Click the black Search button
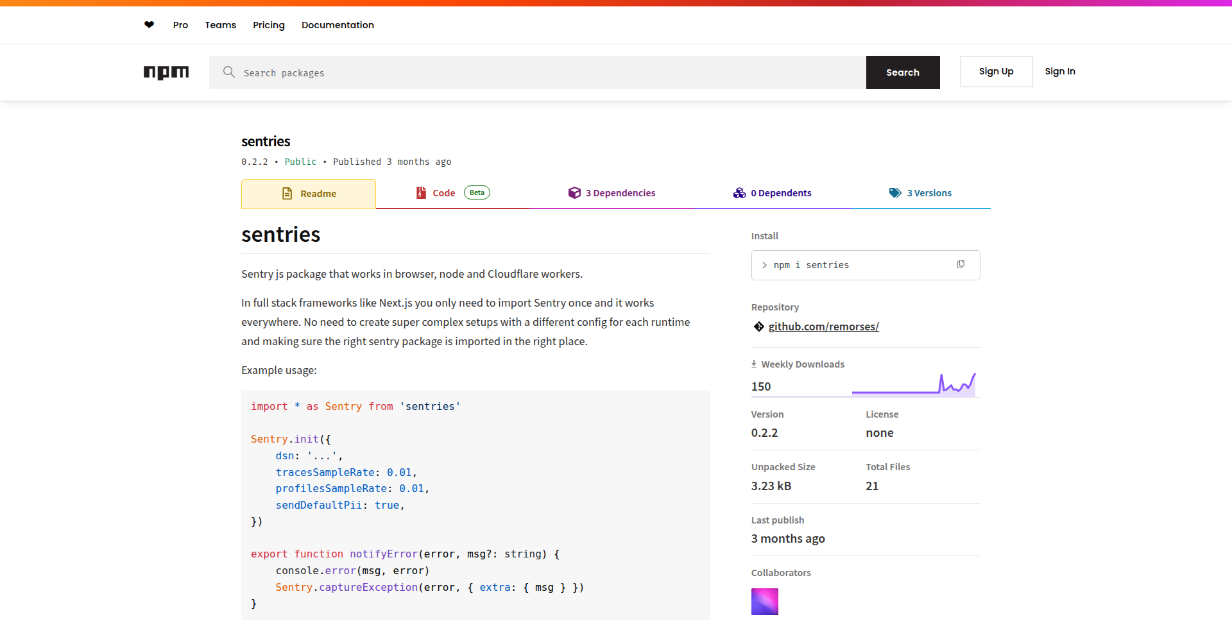Viewport: 1232px width, 637px height. (903, 72)
